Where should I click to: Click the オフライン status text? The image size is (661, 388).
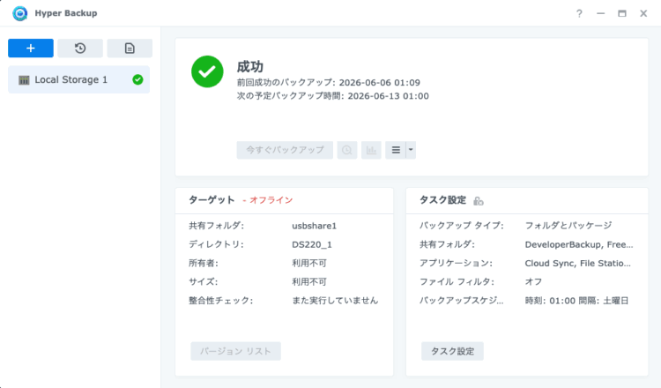pos(271,200)
